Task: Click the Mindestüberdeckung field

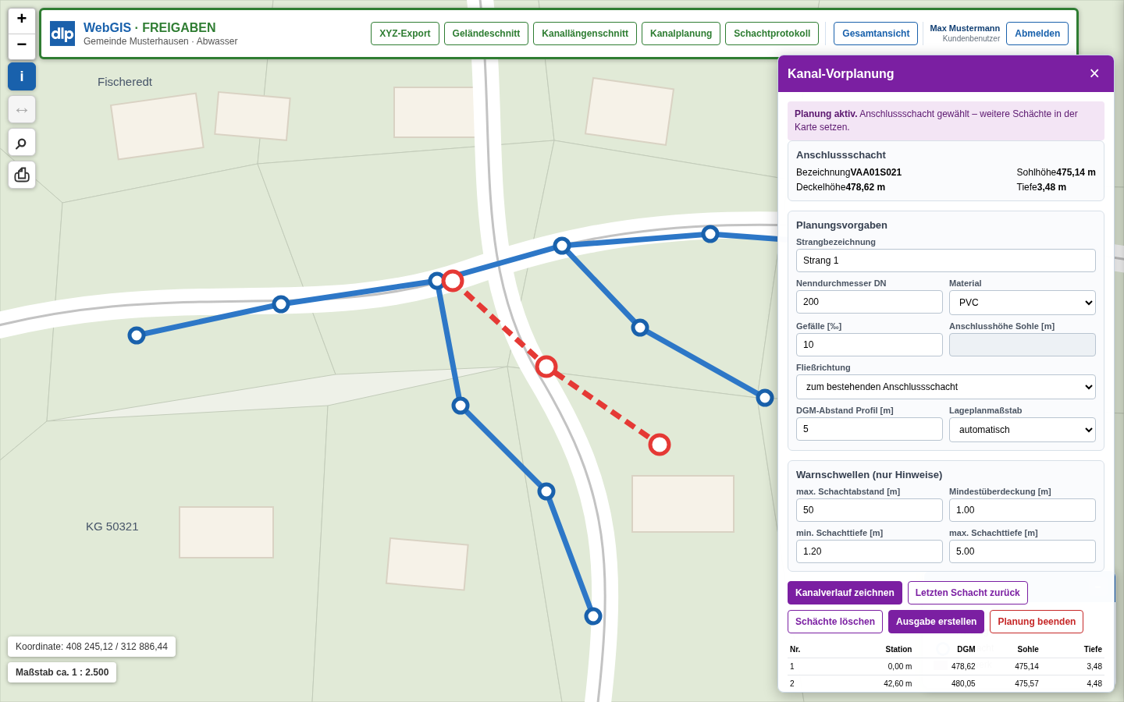Action: tap(1023, 510)
